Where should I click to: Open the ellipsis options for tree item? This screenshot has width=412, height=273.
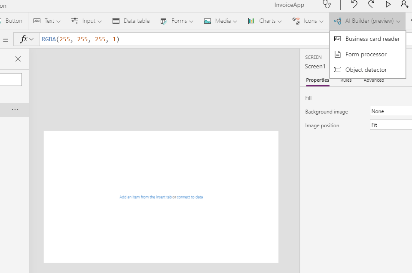point(15,110)
